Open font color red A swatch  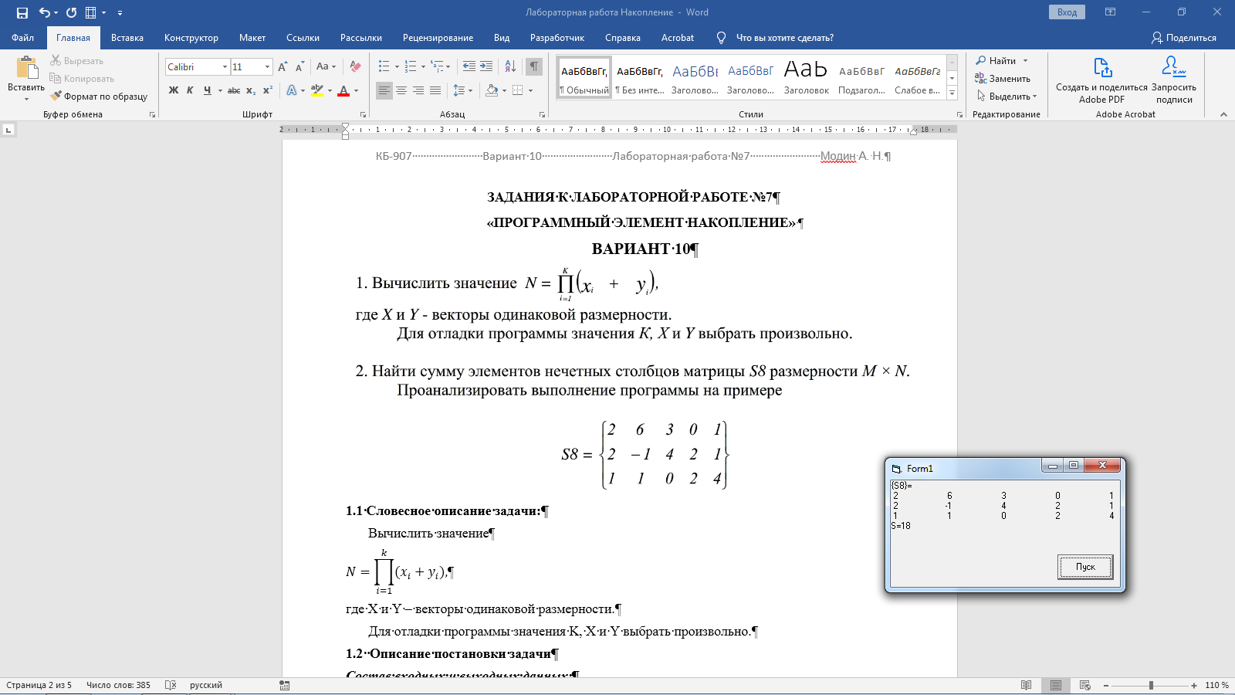(x=344, y=90)
